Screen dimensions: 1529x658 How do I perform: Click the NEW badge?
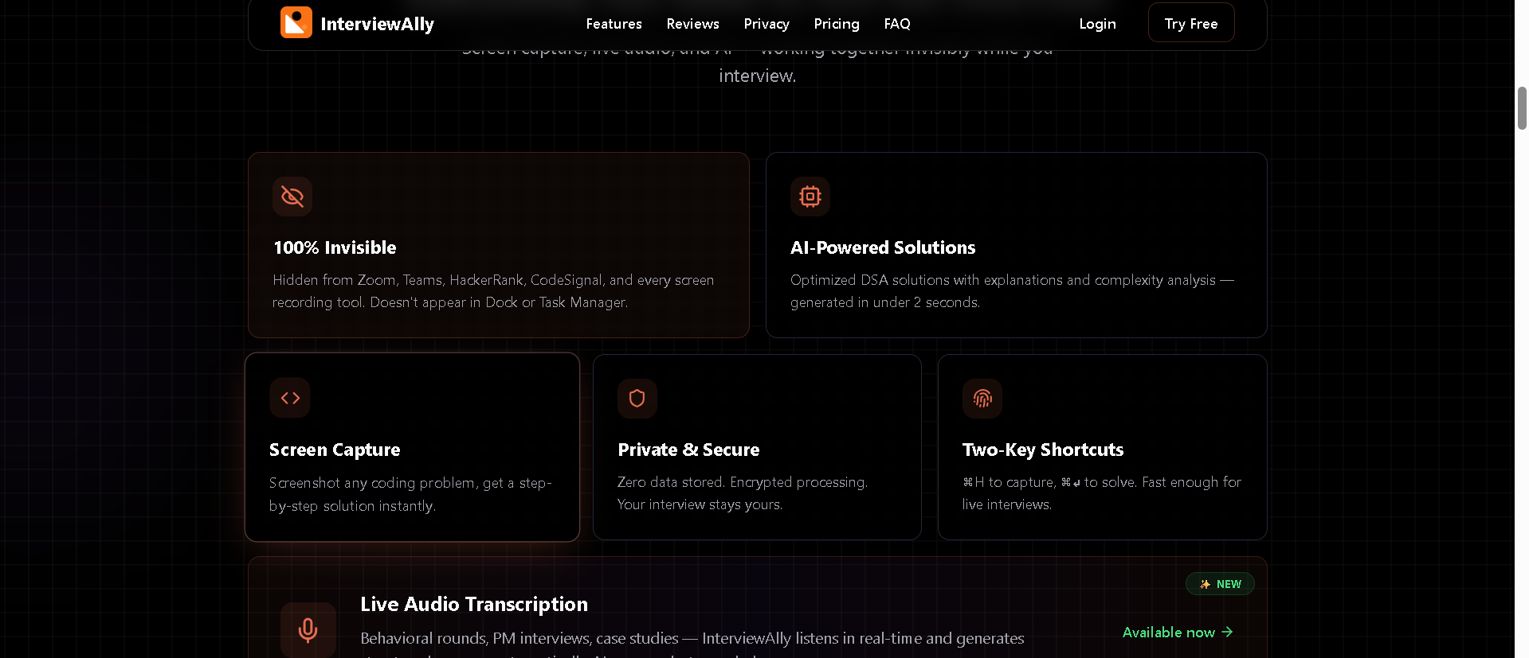click(1220, 584)
